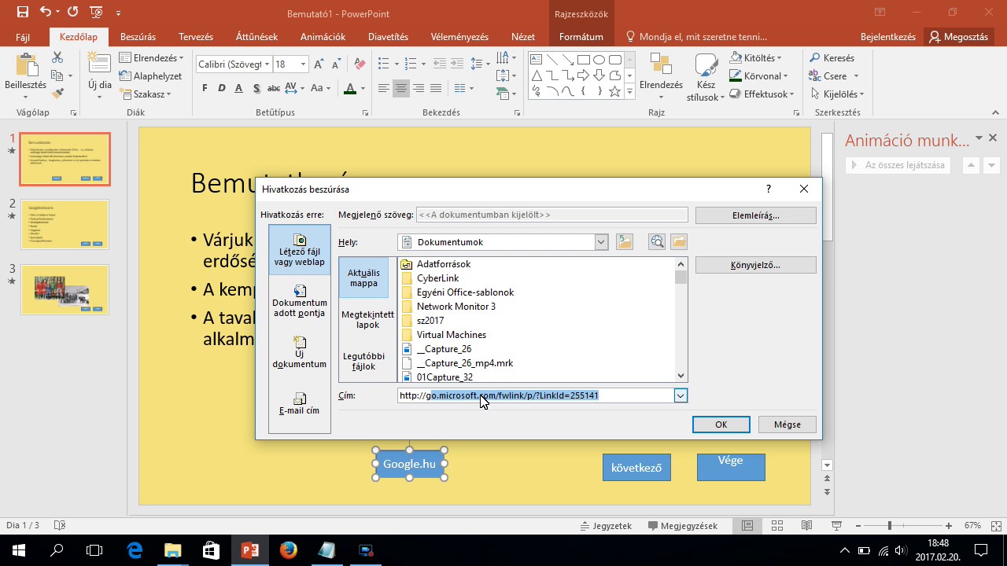Toggle text shadow S

(x=256, y=88)
